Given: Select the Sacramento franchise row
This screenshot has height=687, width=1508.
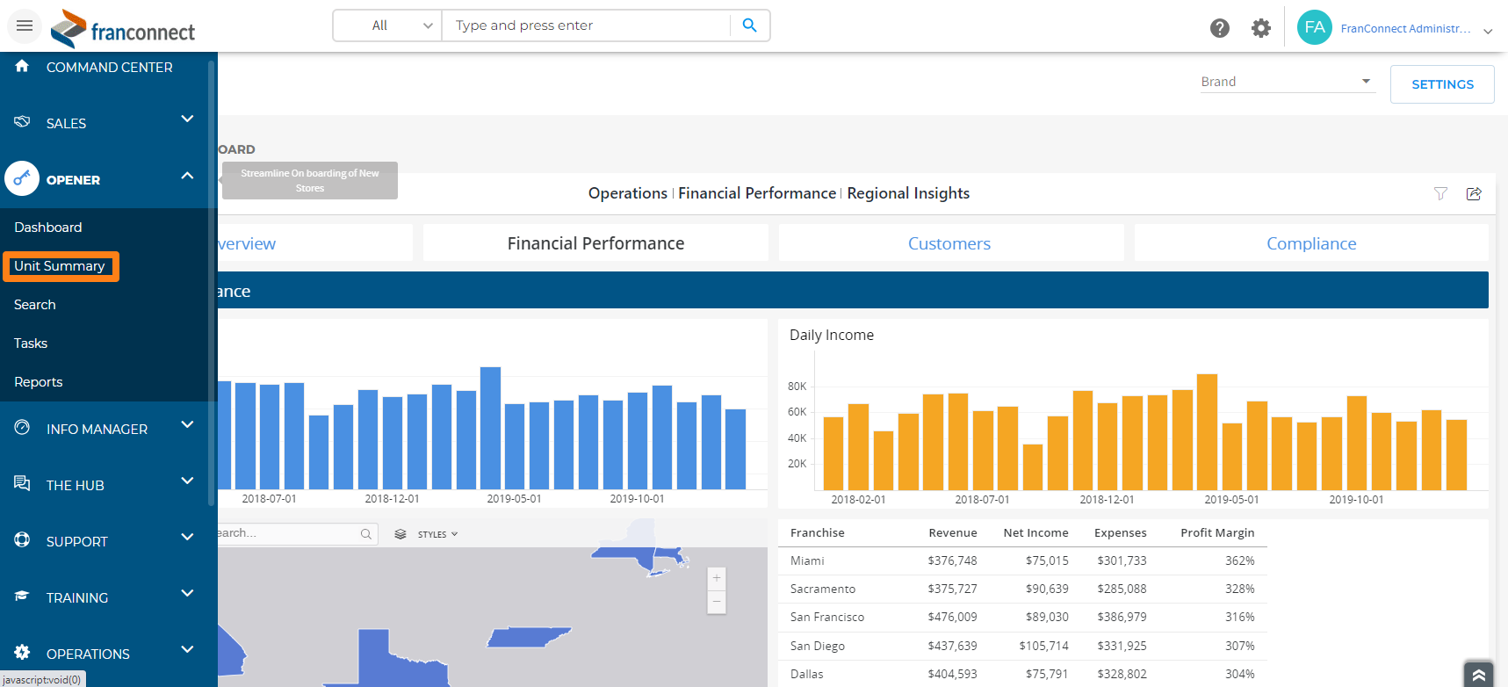Looking at the screenshot, I should 1022,589.
